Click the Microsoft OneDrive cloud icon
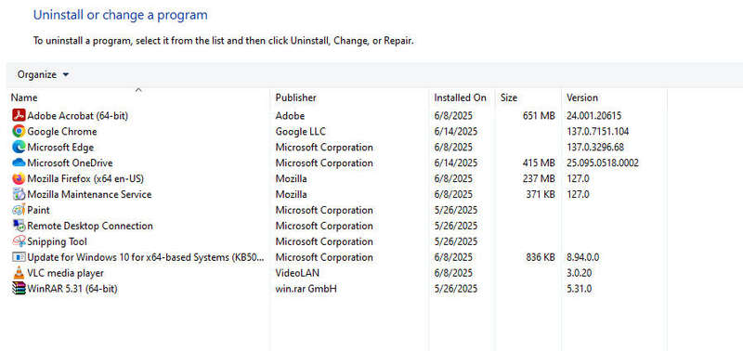The image size is (743, 351). [19, 162]
